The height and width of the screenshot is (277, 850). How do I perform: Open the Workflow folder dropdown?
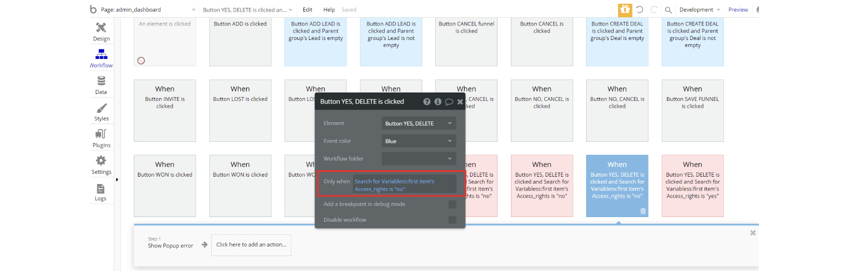(x=418, y=159)
